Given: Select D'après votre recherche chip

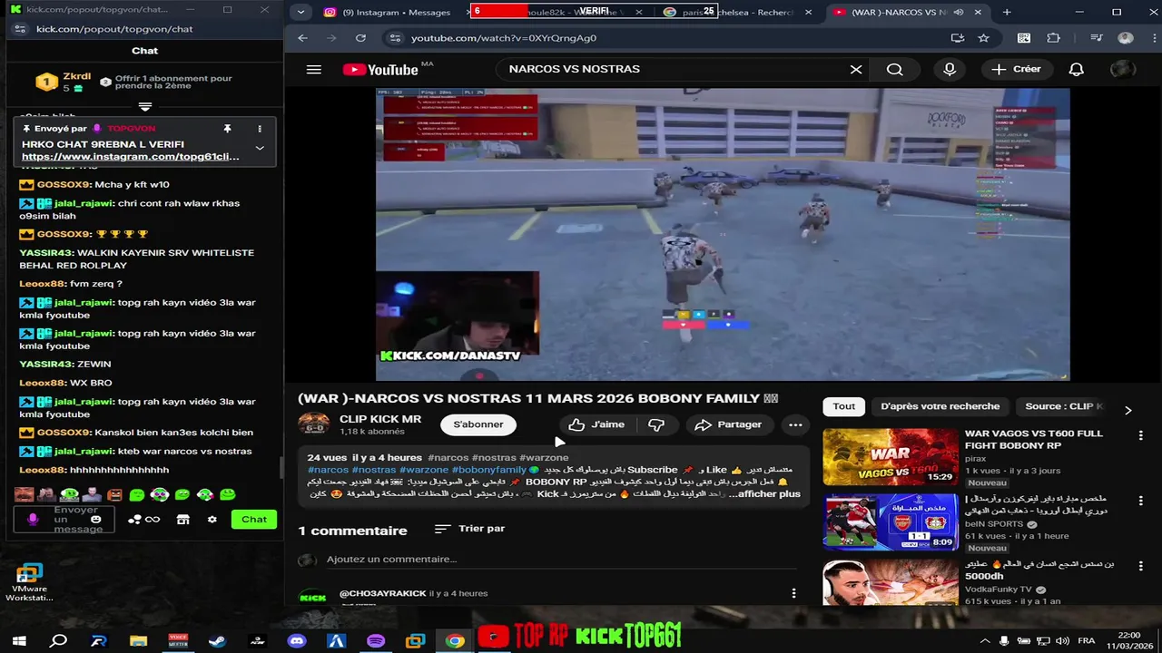Looking at the screenshot, I should click(940, 406).
